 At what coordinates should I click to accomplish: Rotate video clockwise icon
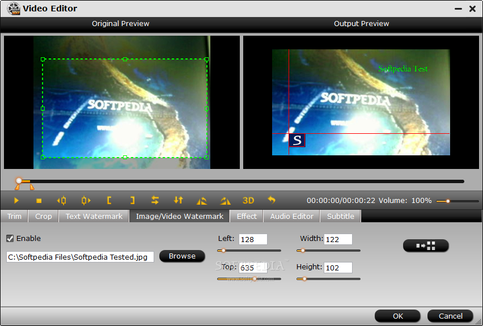[x=225, y=201]
